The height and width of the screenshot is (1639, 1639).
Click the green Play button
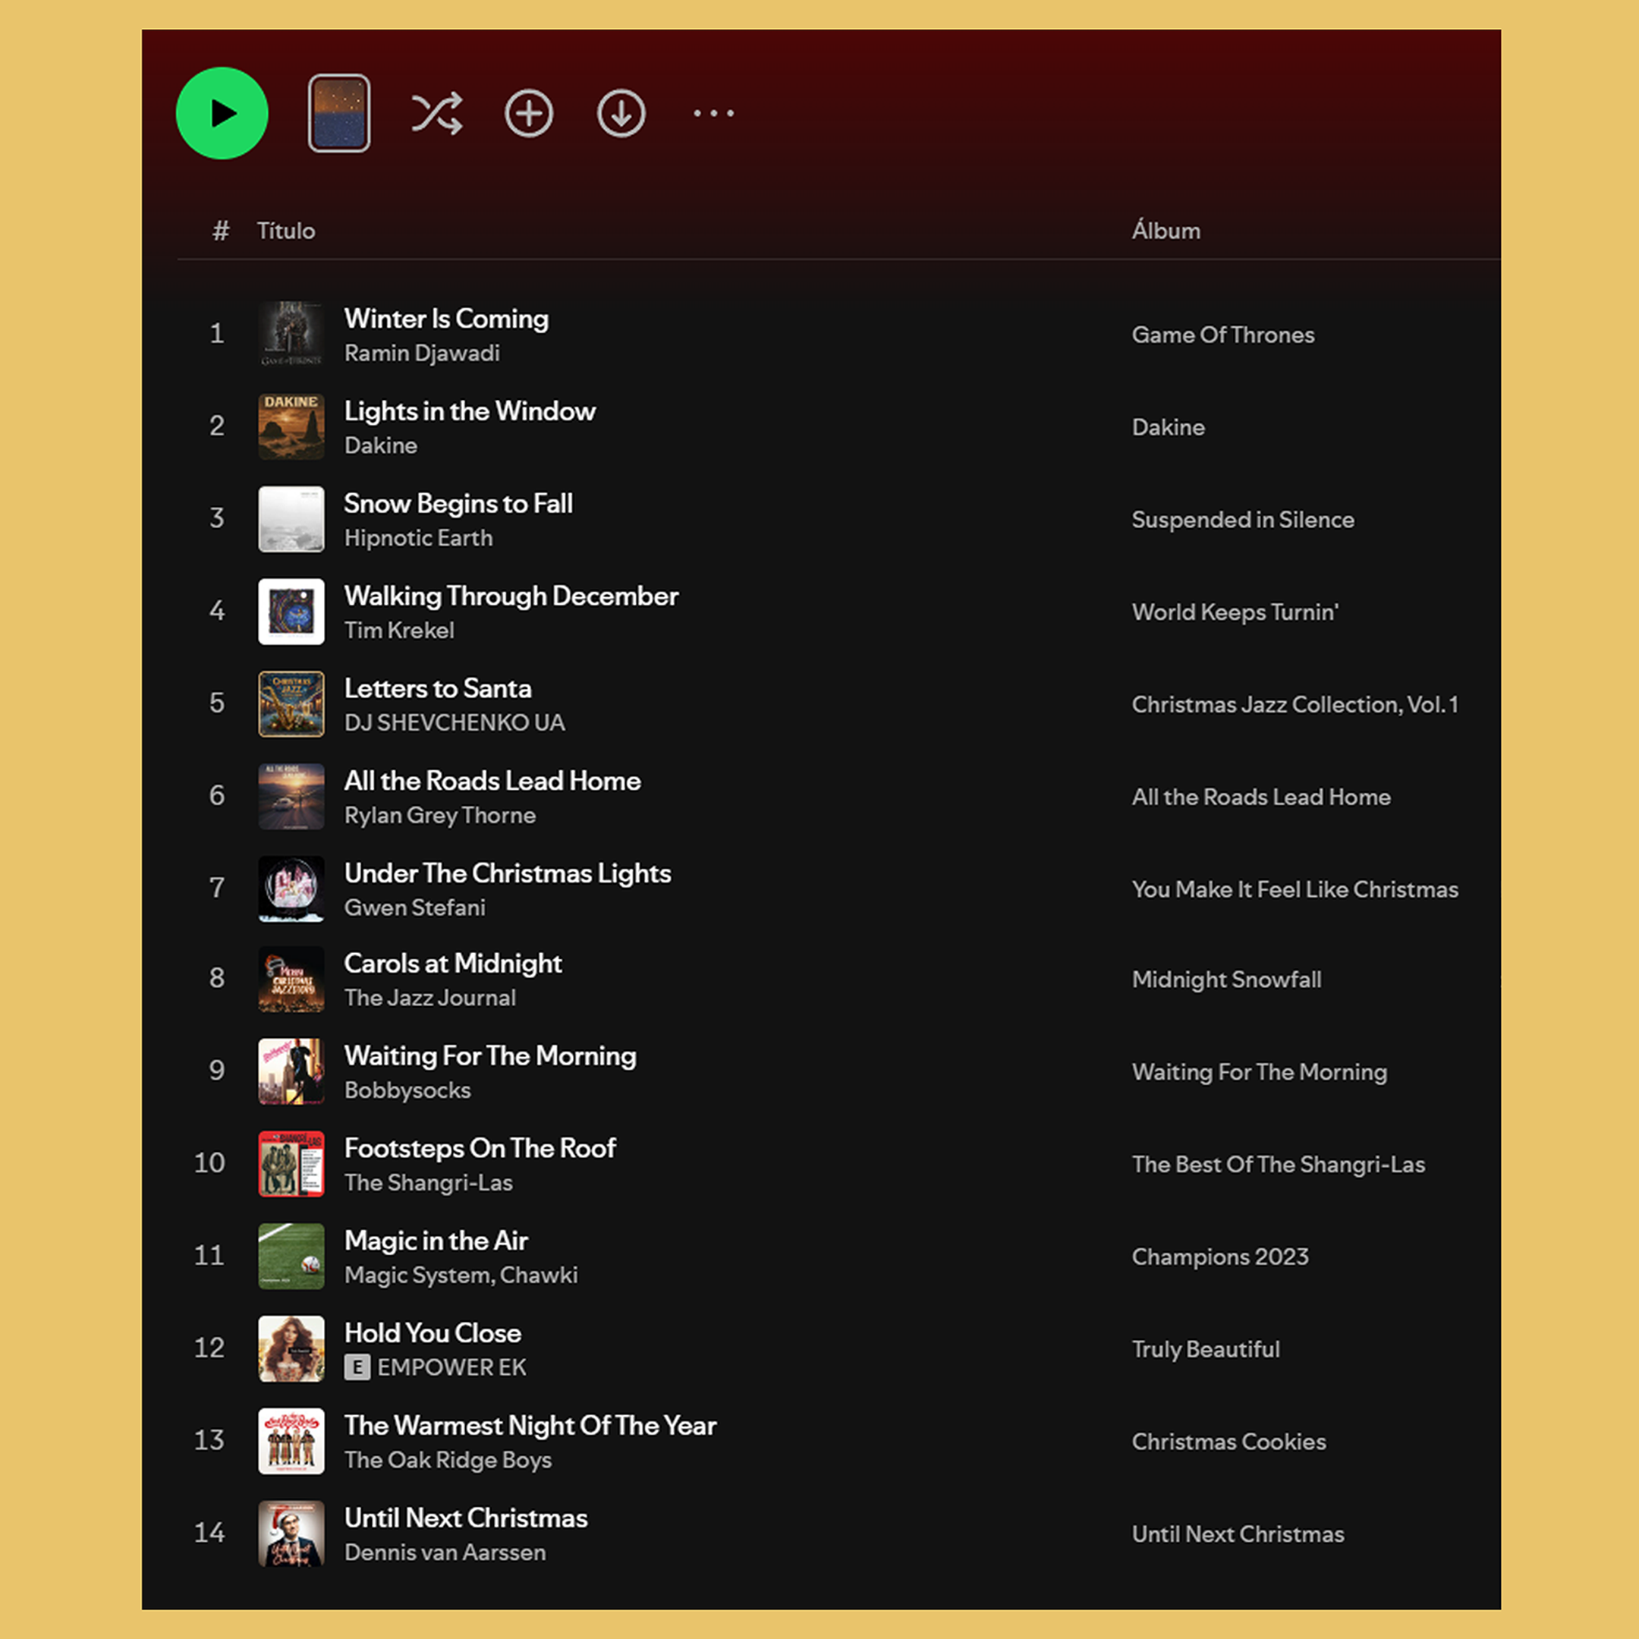coord(222,113)
